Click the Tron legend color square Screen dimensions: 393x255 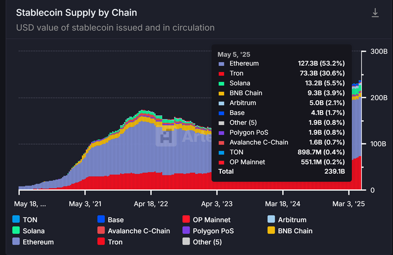pos(101,242)
